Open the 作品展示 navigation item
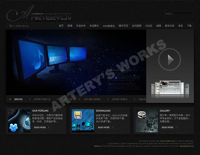Image resolution: width=200 pixels, height=155 pixels. coord(94,26)
